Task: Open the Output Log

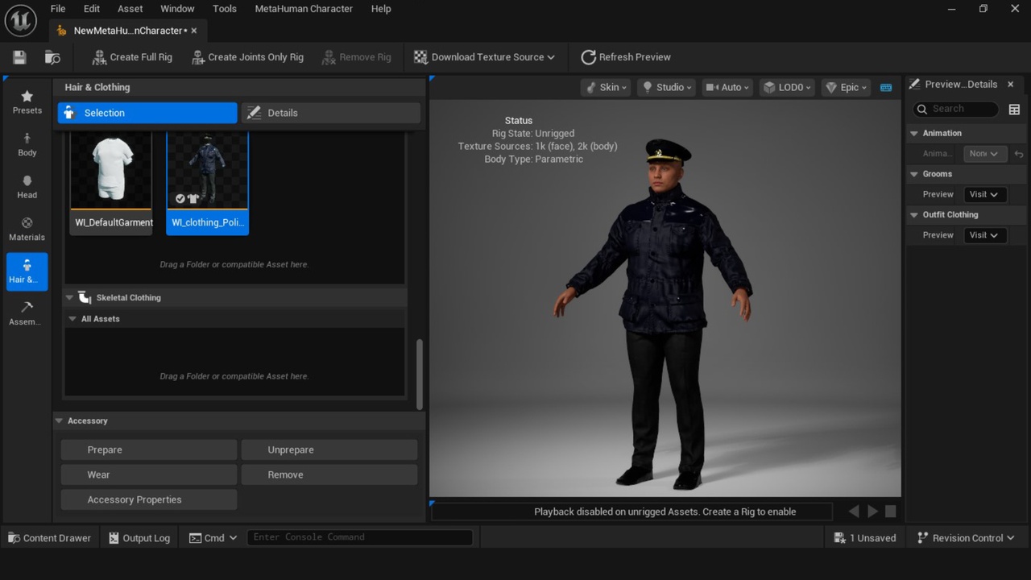Action: [139, 538]
